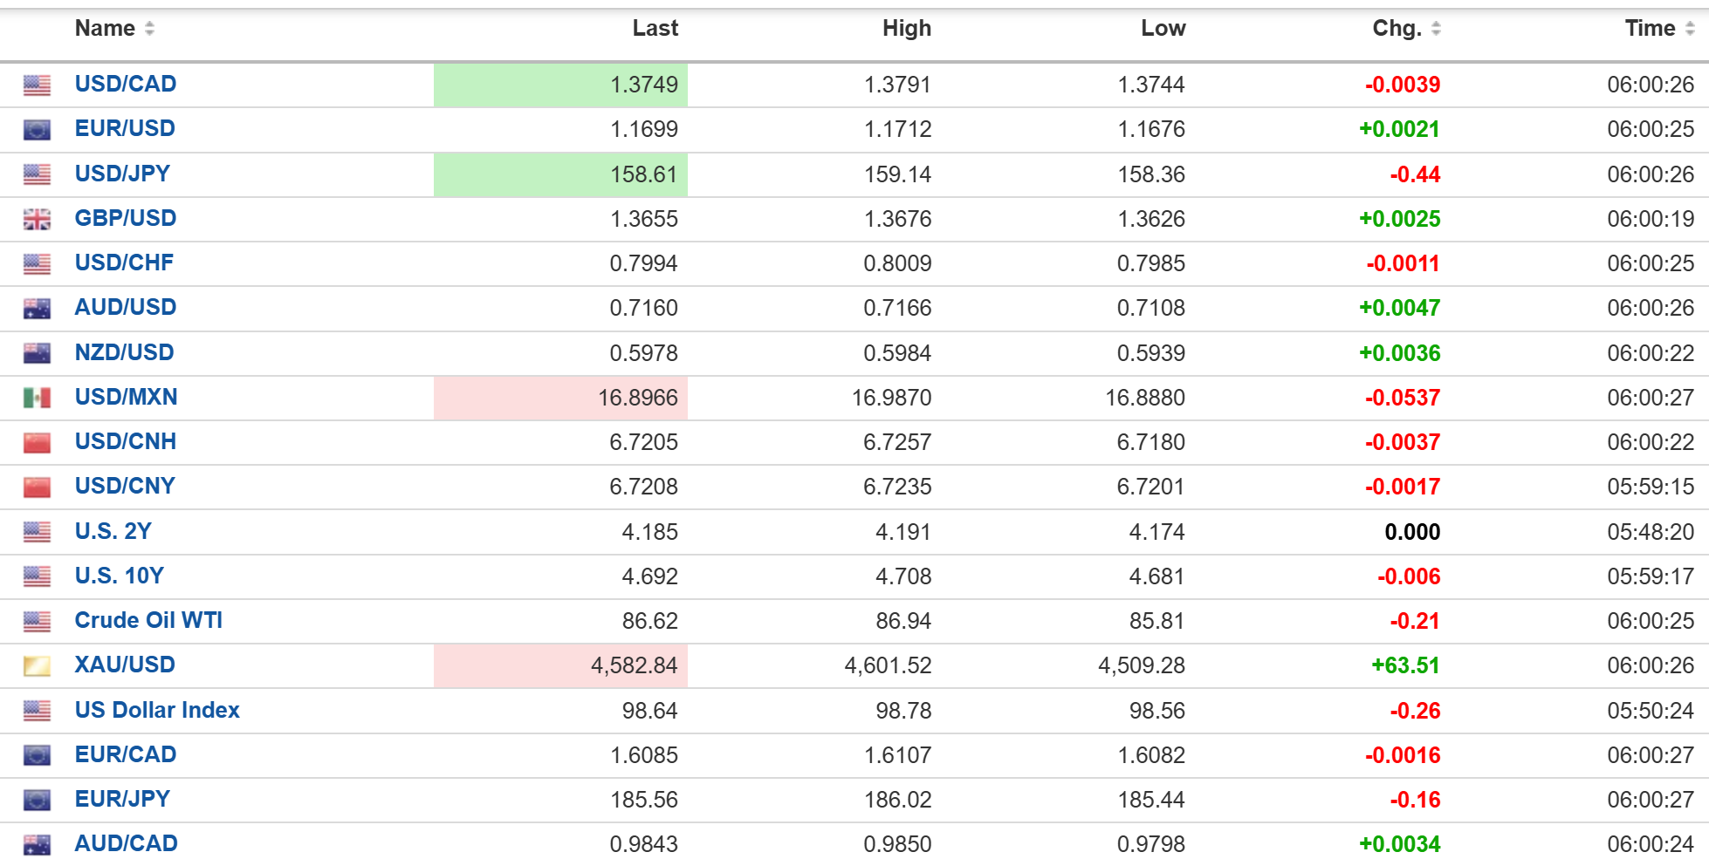Click the Australian flag icon beside AUD/USD

[x=37, y=308]
